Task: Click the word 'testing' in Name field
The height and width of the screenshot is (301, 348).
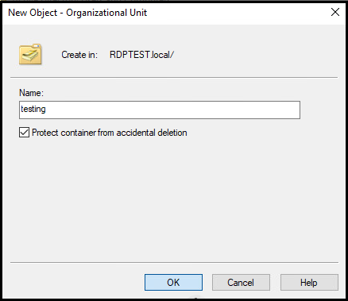Action: (x=33, y=109)
